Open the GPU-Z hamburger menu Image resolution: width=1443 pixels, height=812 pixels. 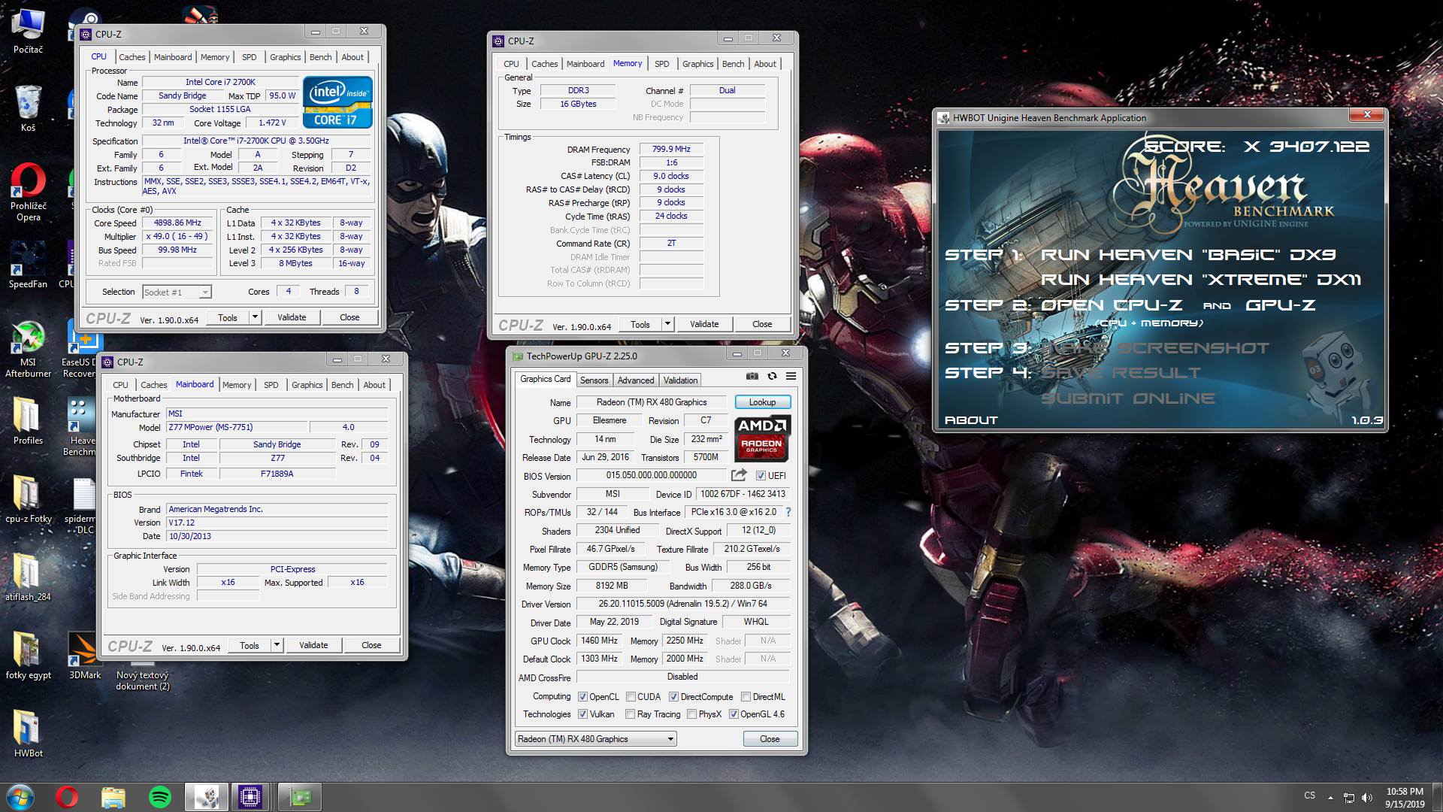click(791, 376)
